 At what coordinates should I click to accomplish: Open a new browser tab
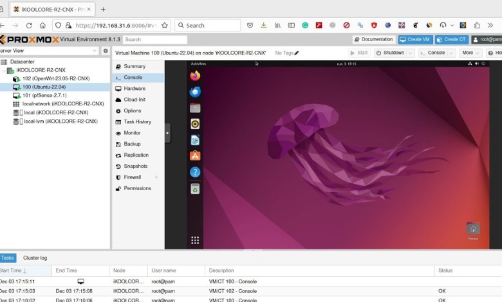[103, 9]
